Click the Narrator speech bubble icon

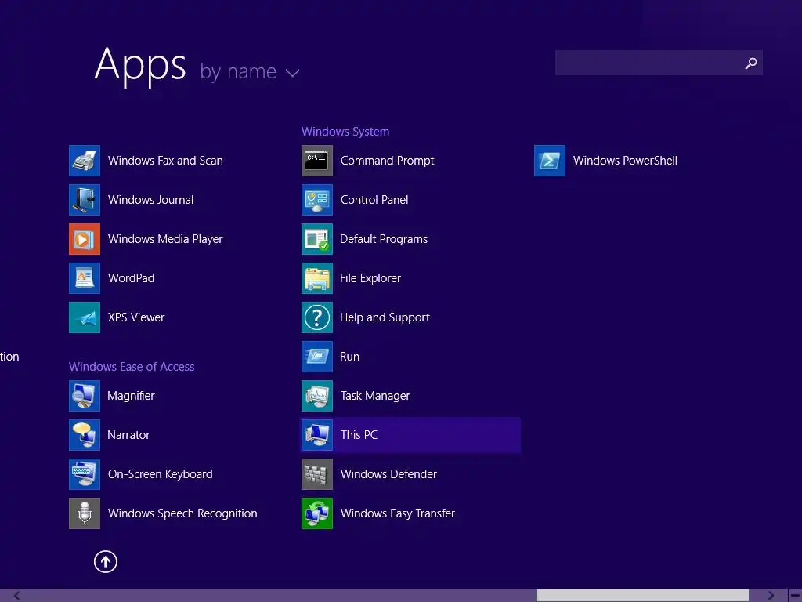[x=85, y=435]
